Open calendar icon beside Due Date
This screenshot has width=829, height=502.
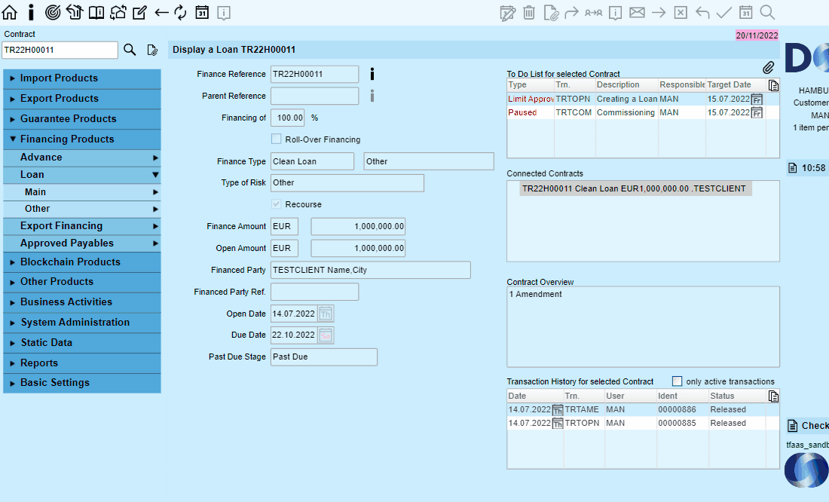click(326, 335)
